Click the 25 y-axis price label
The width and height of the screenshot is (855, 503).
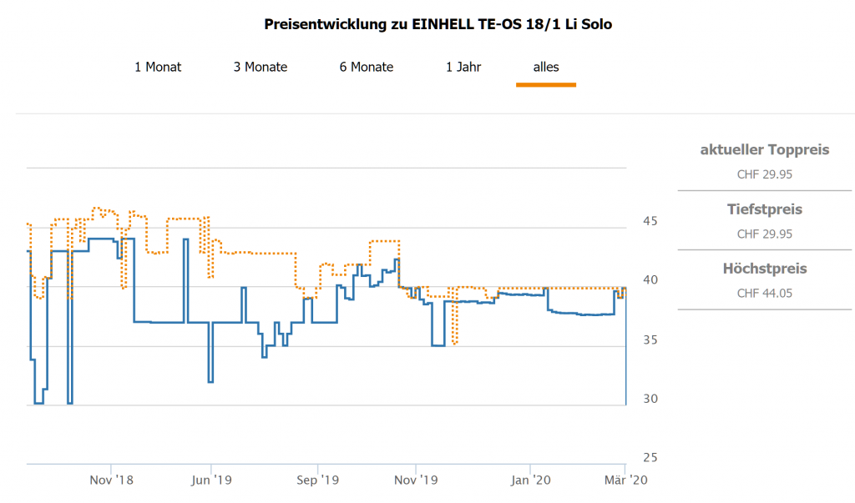pos(648,457)
